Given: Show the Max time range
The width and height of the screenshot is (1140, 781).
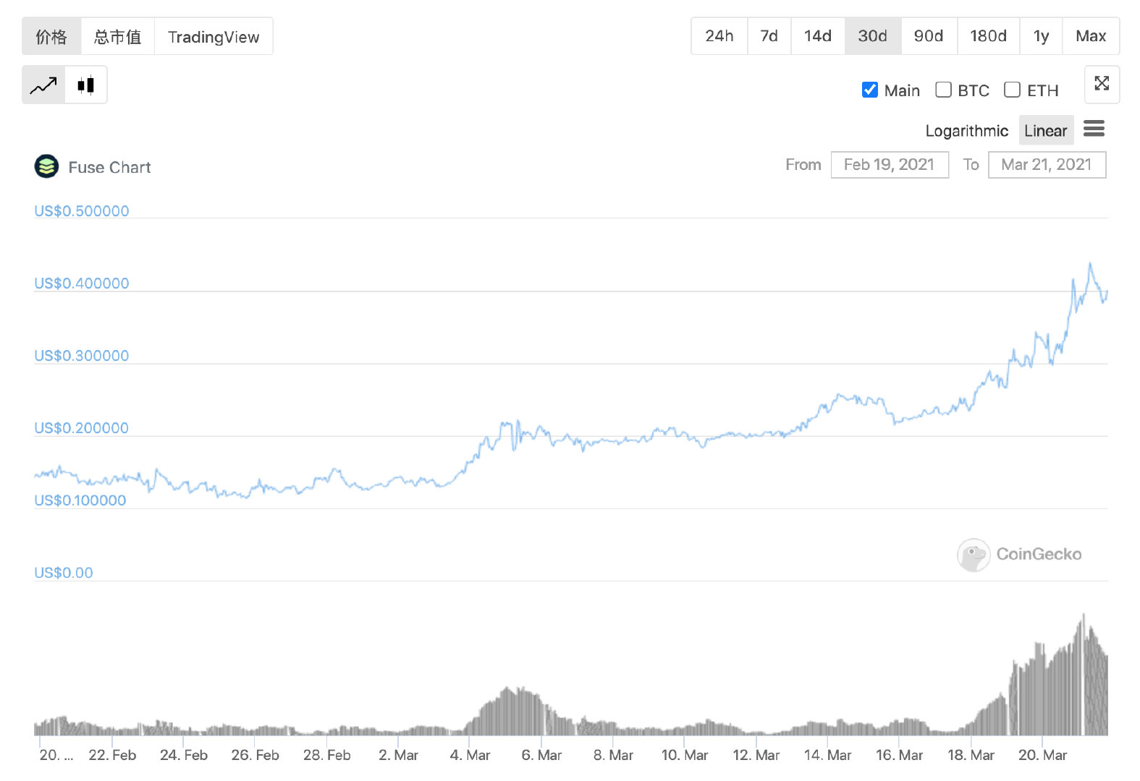Looking at the screenshot, I should pos(1091,36).
